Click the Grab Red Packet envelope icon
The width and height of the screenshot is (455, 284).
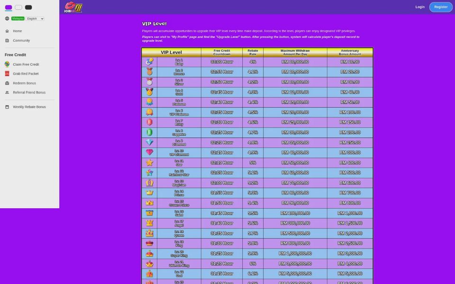point(7,74)
